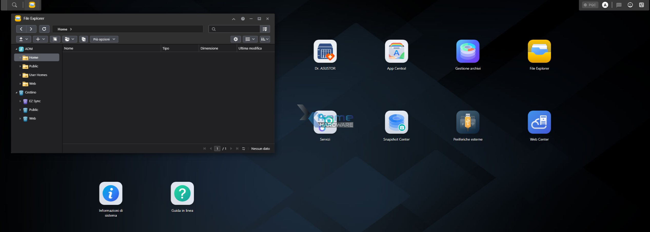Go forward in File Explorer navigation
Image resolution: width=650 pixels, height=232 pixels.
pyautogui.click(x=31, y=29)
